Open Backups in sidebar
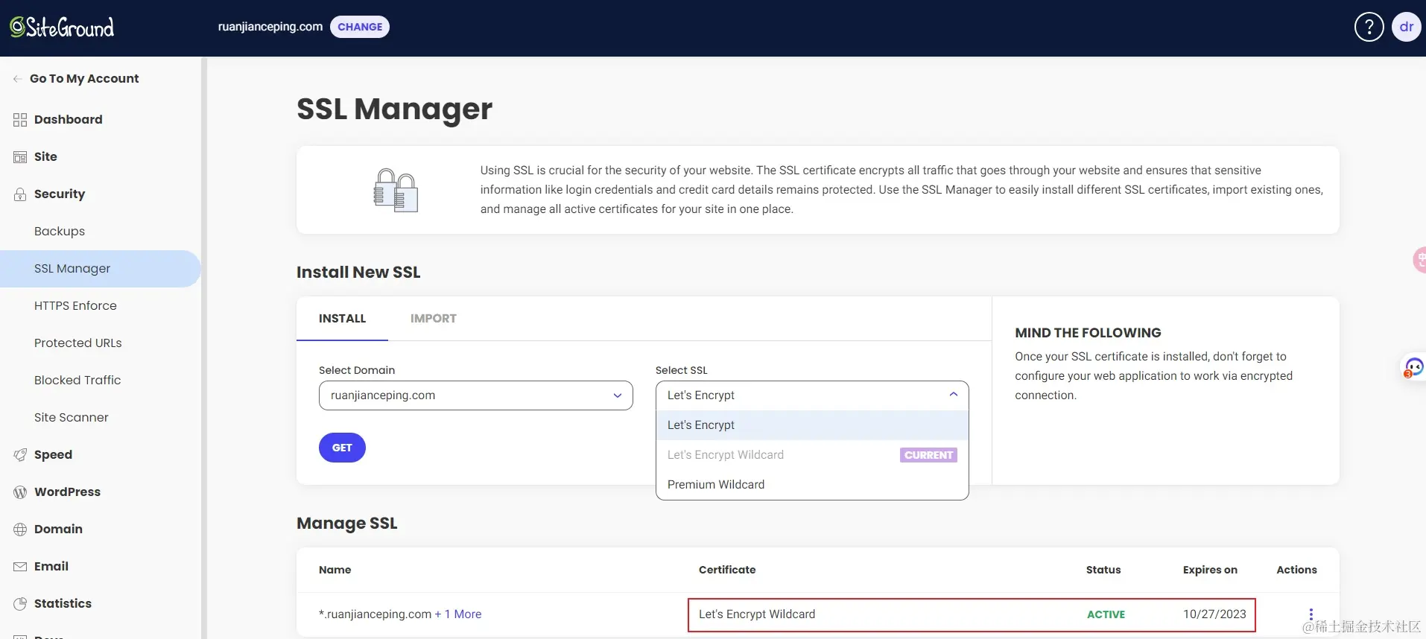Image resolution: width=1426 pixels, height=639 pixels. 60,232
